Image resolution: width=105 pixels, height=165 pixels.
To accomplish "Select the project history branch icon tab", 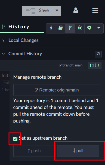I will point(70,28).
